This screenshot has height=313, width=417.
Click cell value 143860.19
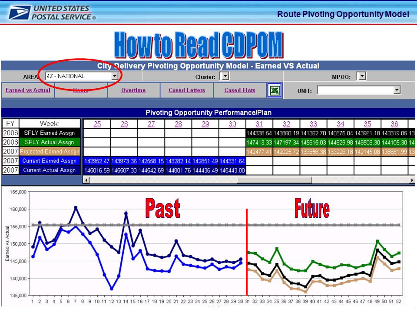[286, 133]
